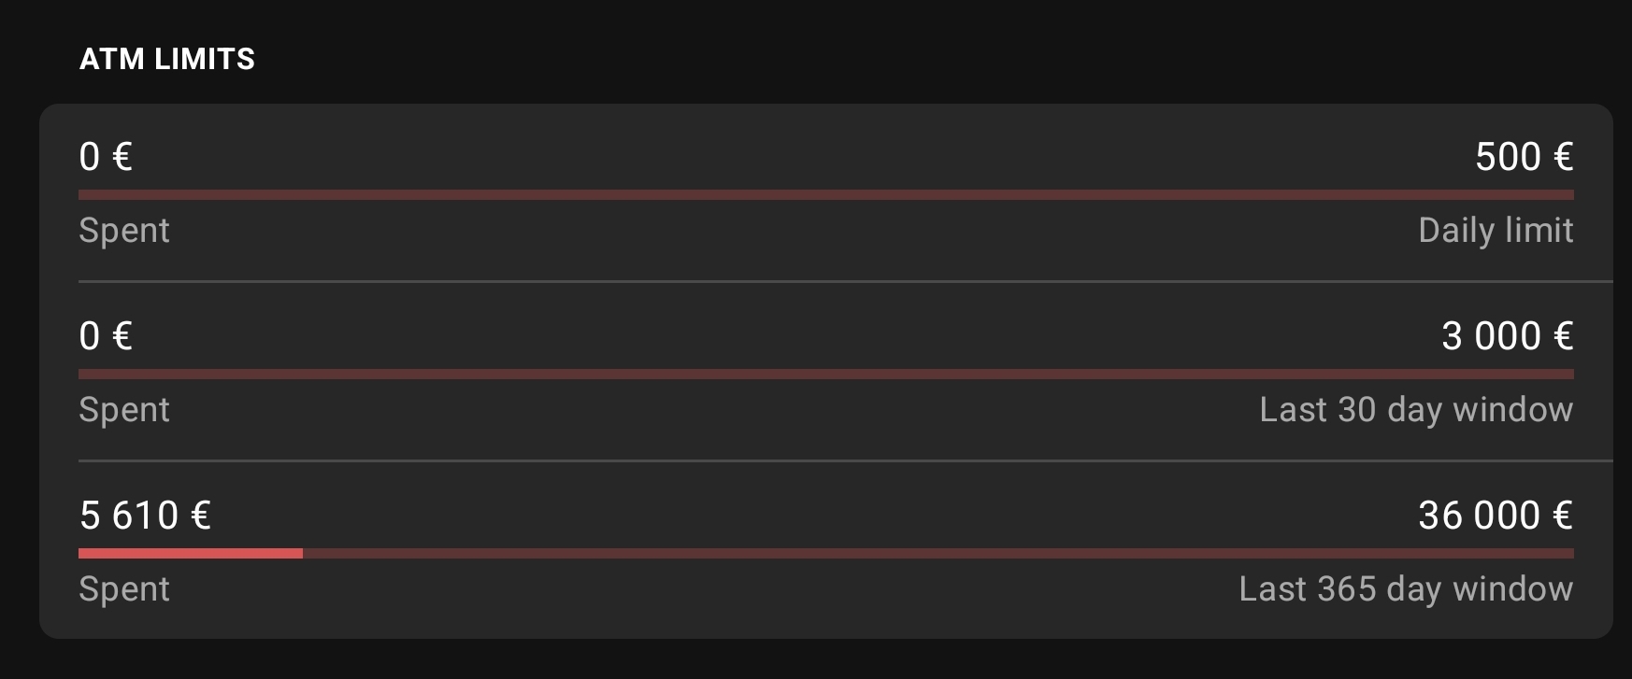Screen dimensions: 1632x679
Task: Tap the Daily limit label
Action: [1496, 231]
